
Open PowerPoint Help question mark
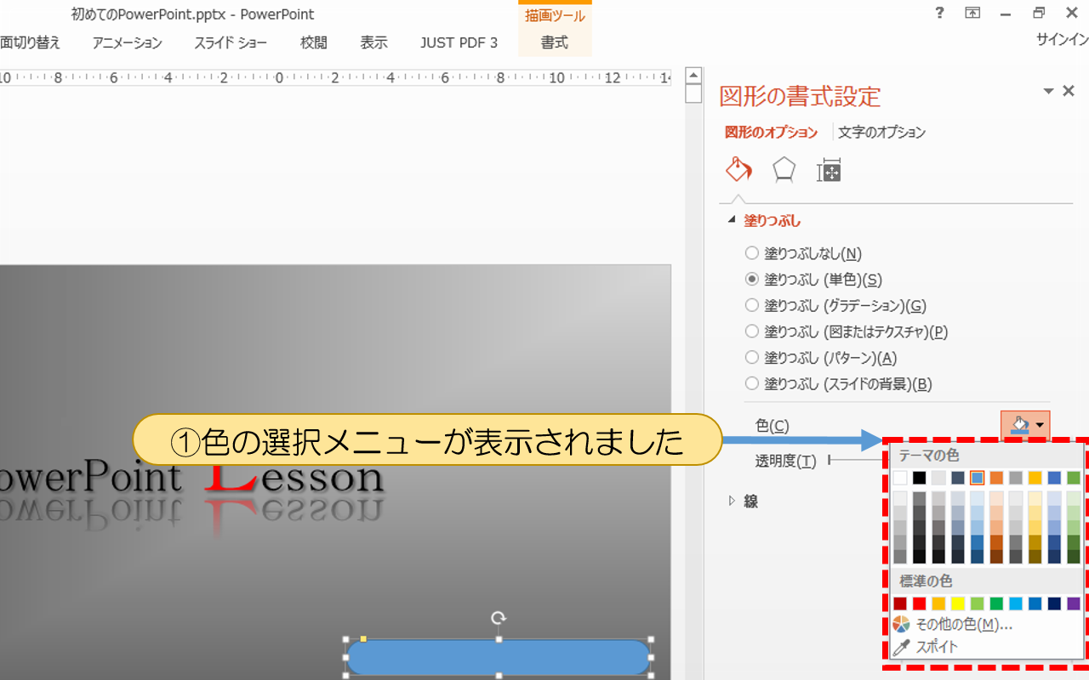pos(939,13)
